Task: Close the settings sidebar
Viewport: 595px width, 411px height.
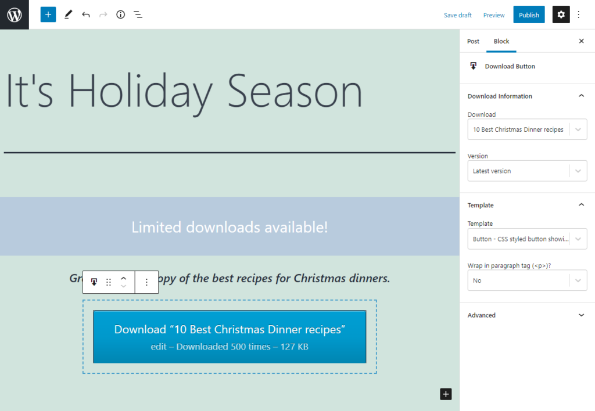Action: (x=581, y=41)
